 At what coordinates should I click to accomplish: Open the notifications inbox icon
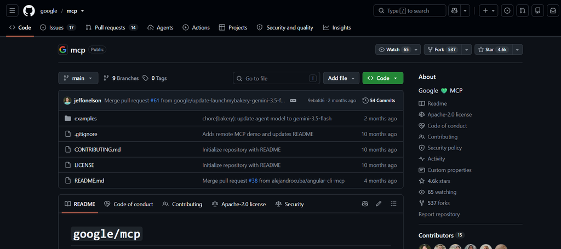pos(553,11)
